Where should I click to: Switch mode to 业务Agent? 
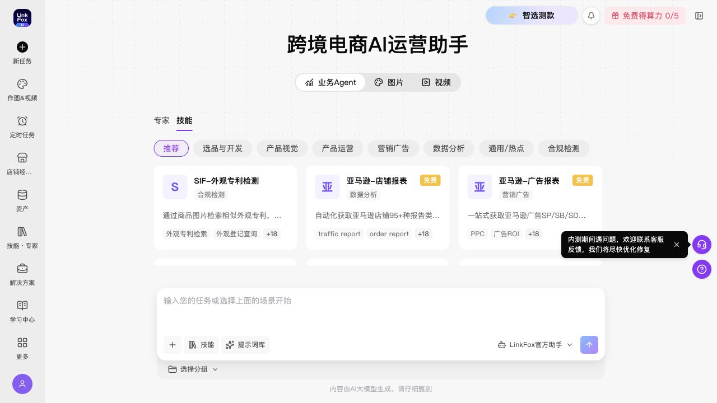330,82
